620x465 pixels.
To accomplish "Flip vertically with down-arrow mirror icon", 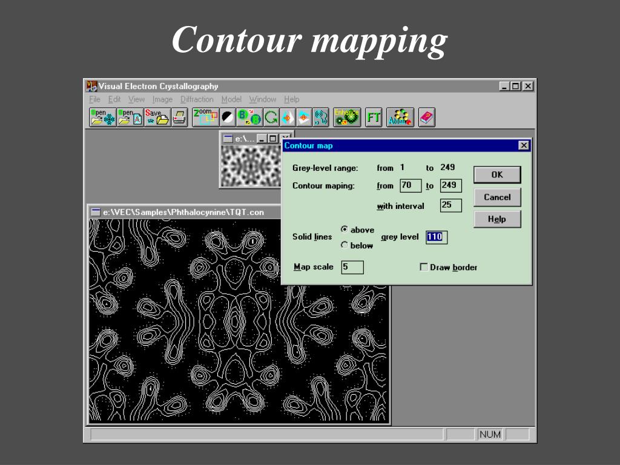I will coord(304,117).
